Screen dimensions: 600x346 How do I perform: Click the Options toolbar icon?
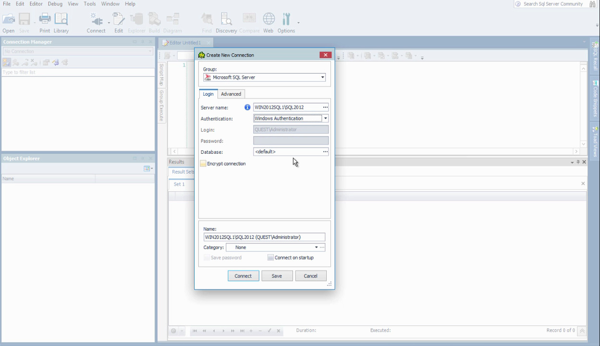pyautogui.click(x=286, y=23)
